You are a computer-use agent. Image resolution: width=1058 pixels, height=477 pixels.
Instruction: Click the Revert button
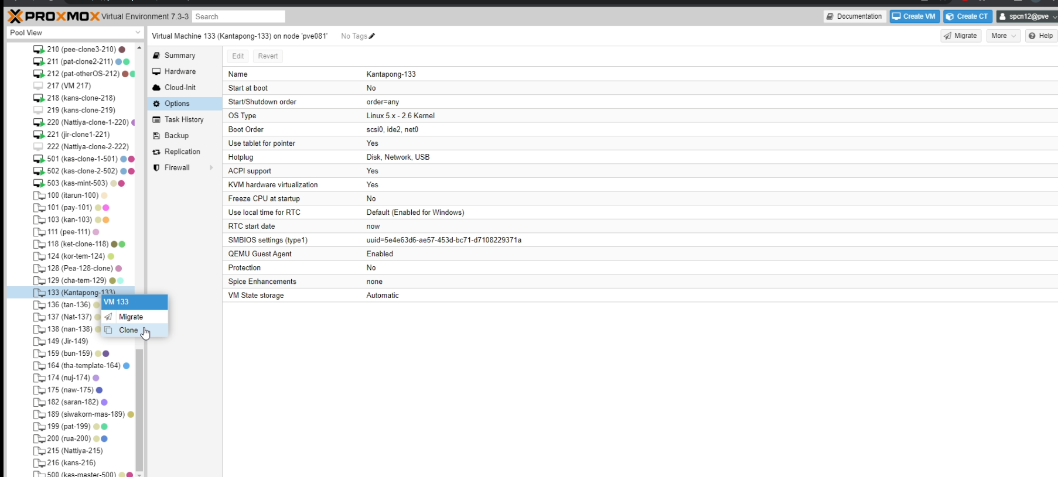click(x=268, y=56)
